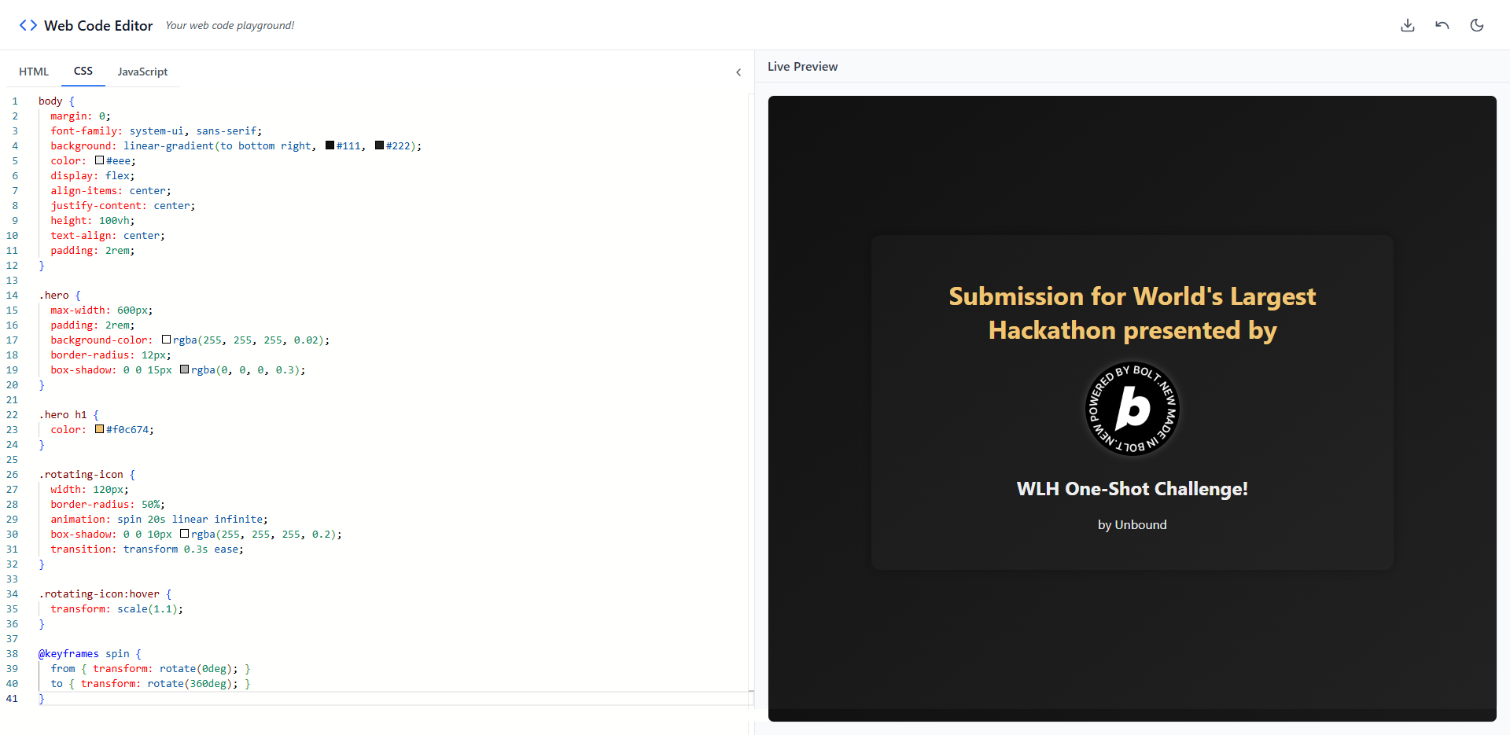
Task: Click the 'to { transform: rotate(360deg); }' line
Action: pos(151,683)
